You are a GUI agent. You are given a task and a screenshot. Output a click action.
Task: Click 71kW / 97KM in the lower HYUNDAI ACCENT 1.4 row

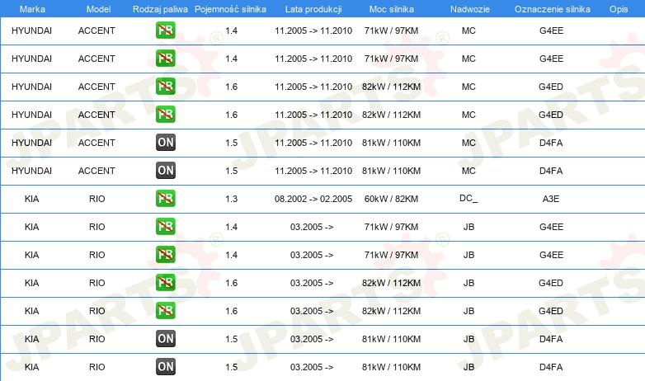click(391, 59)
